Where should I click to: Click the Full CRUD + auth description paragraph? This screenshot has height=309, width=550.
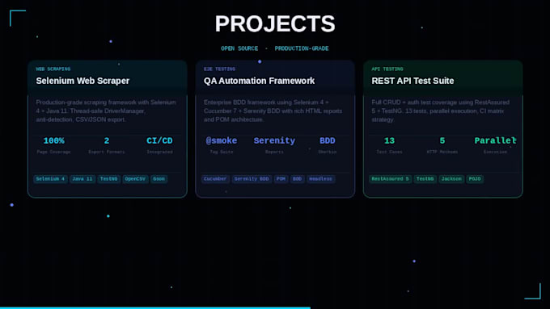click(x=441, y=111)
